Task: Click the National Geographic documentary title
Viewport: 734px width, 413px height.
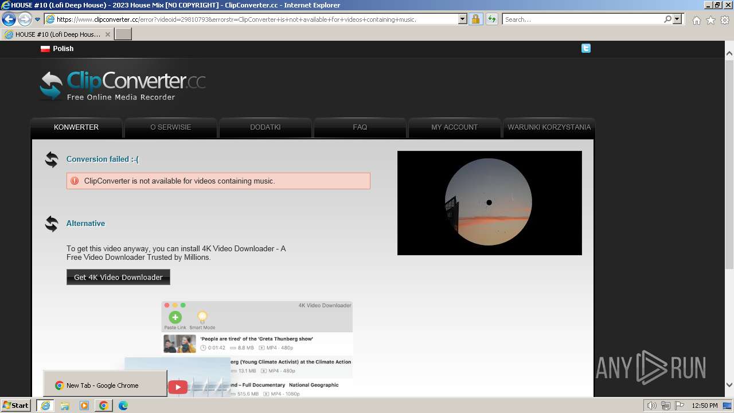Action: click(285, 385)
